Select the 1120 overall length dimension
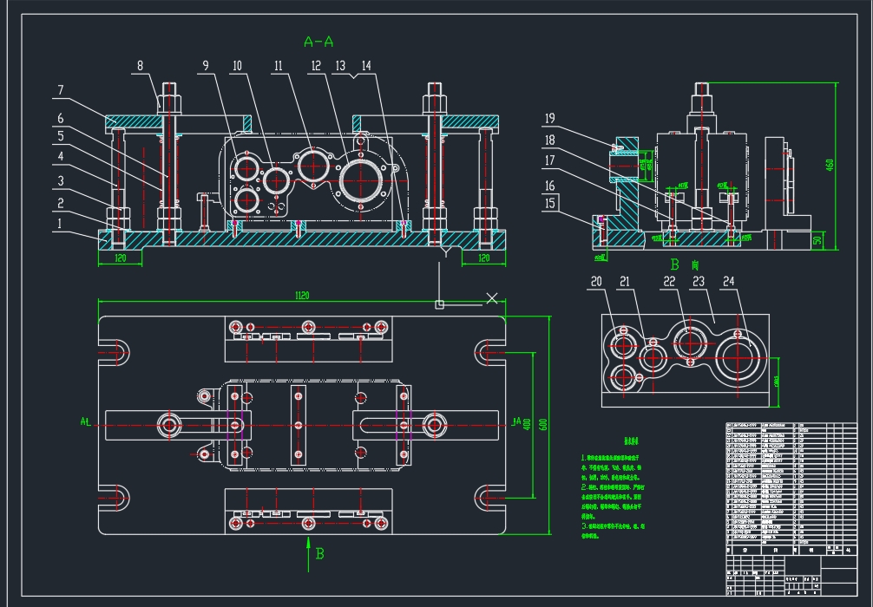 point(302,296)
